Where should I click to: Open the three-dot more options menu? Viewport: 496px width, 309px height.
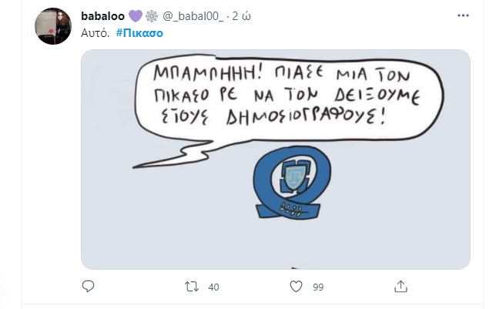point(463,15)
